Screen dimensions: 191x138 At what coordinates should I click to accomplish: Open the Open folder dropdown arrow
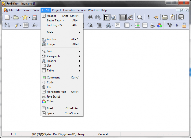(x=21, y=17)
